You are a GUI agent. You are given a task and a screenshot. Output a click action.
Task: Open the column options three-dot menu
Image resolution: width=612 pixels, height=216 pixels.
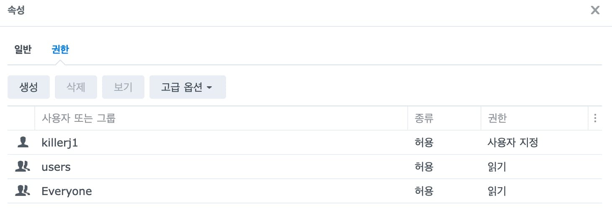595,118
